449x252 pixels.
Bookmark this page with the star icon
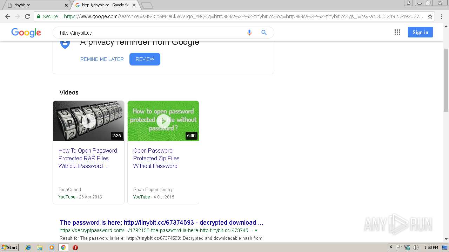pyautogui.click(x=430, y=16)
